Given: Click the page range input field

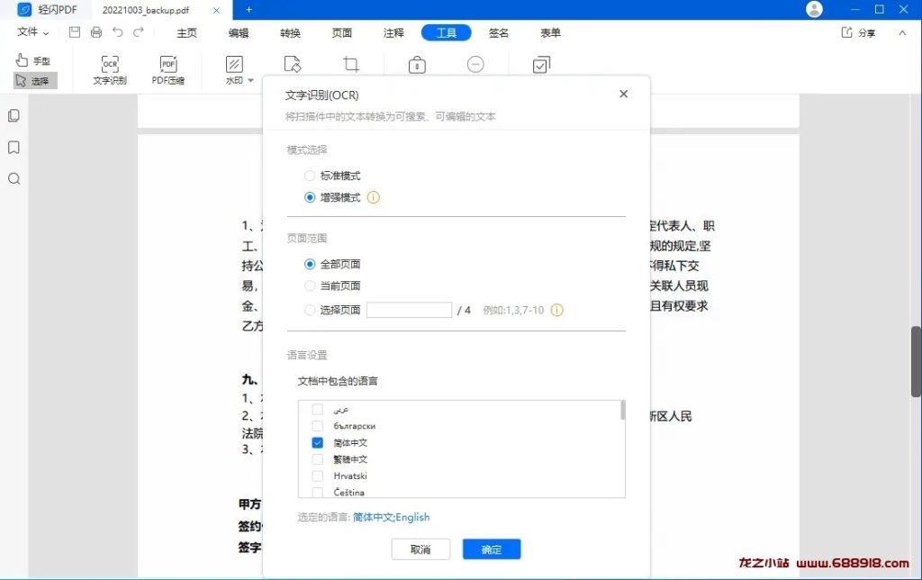Looking at the screenshot, I should (x=409, y=310).
